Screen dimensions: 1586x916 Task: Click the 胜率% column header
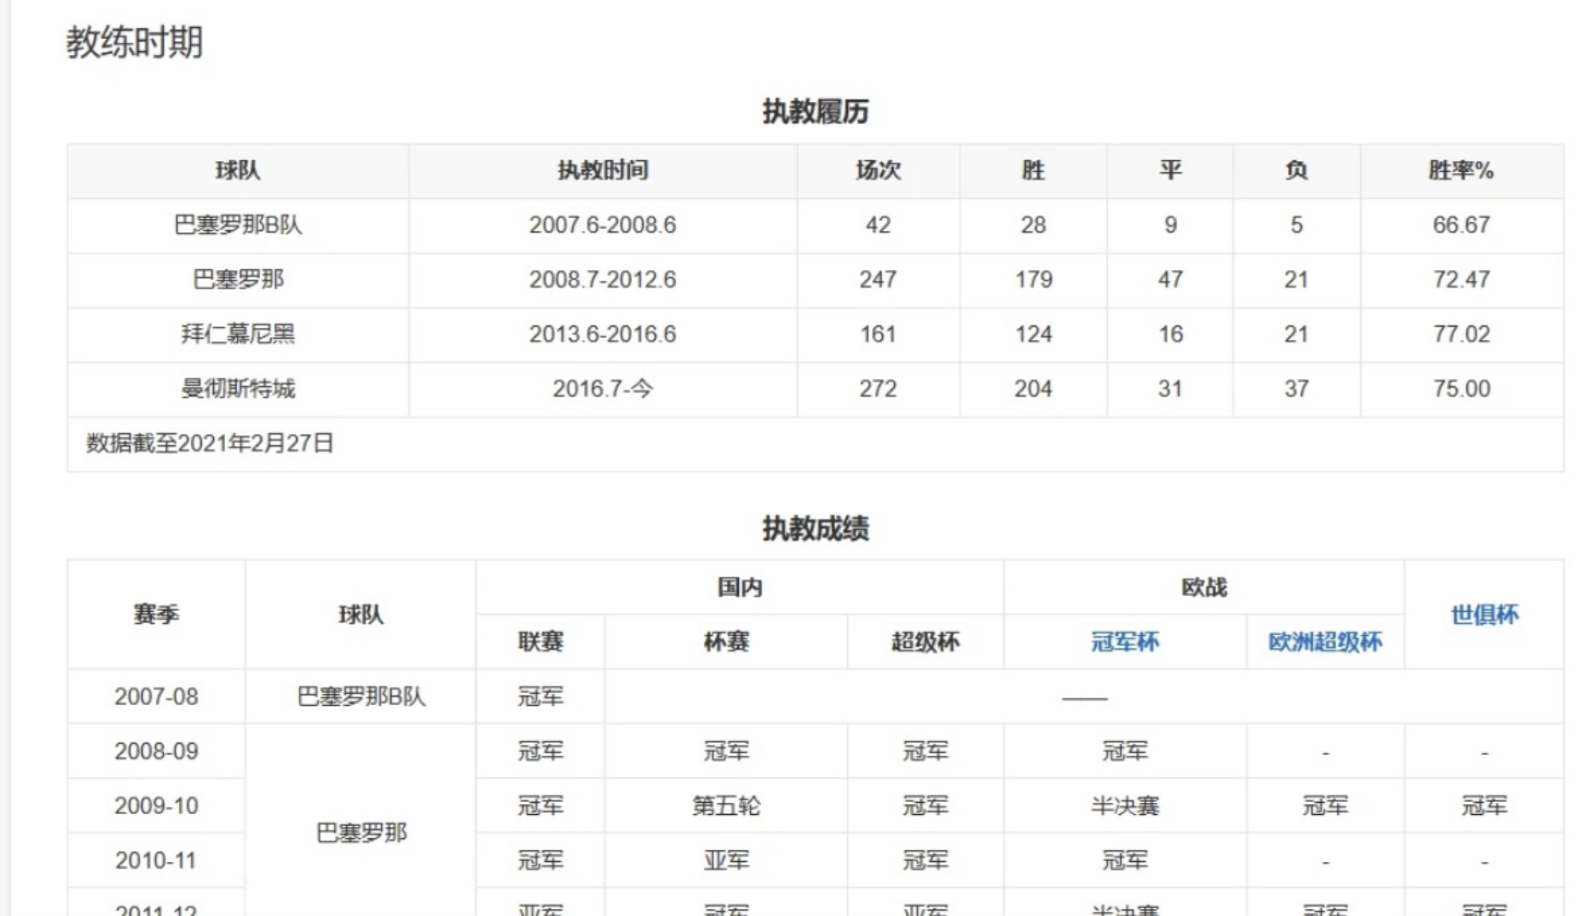pos(1461,170)
